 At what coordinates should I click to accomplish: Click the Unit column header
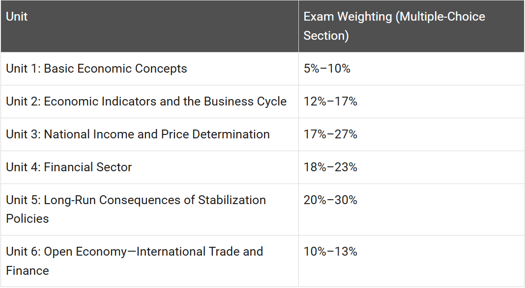coord(149,26)
